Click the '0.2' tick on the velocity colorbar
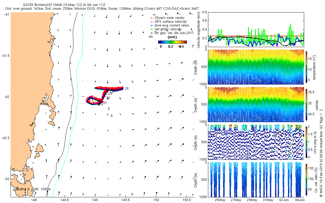 [x=171, y=47]
